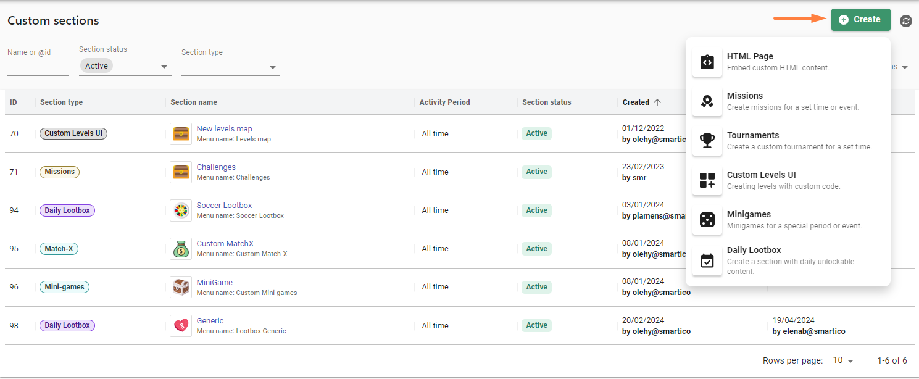Sort by the Created column header

coord(636,102)
